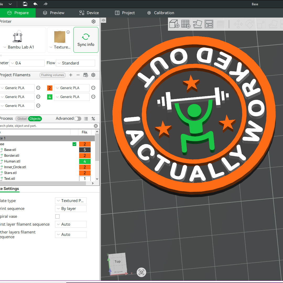The width and height of the screenshot is (283, 283).
Task: Toggle the Advanced mode switch
Action: (78, 119)
